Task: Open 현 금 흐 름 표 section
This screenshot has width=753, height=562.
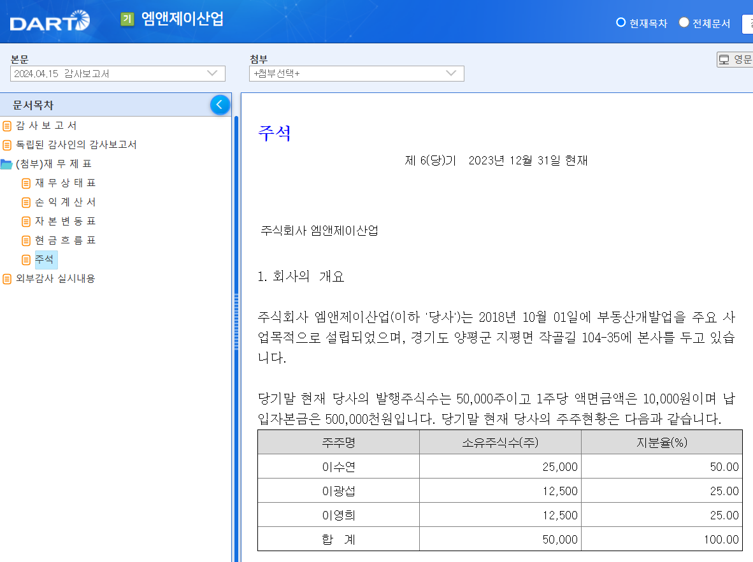Action: (x=66, y=240)
